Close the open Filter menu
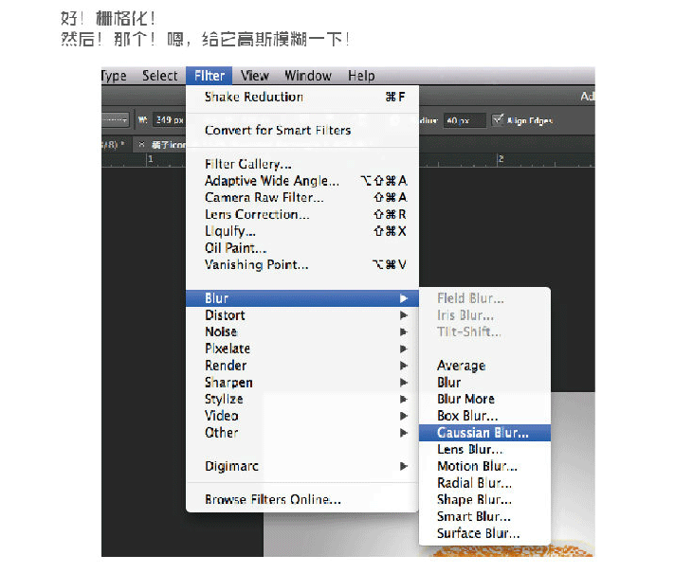Viewport: 693px width, 573px height. click(210, 76)
